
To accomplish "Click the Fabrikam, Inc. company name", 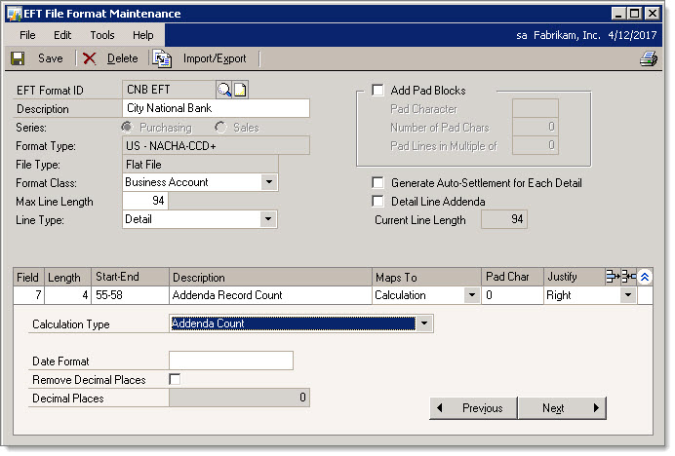I will pyautogui.click(x=567, y=35).
